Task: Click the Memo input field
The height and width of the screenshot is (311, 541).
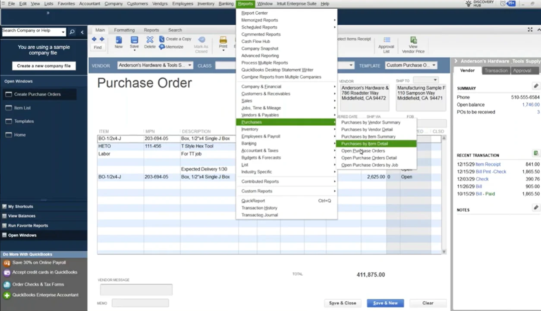Action: tap(140, 303)
